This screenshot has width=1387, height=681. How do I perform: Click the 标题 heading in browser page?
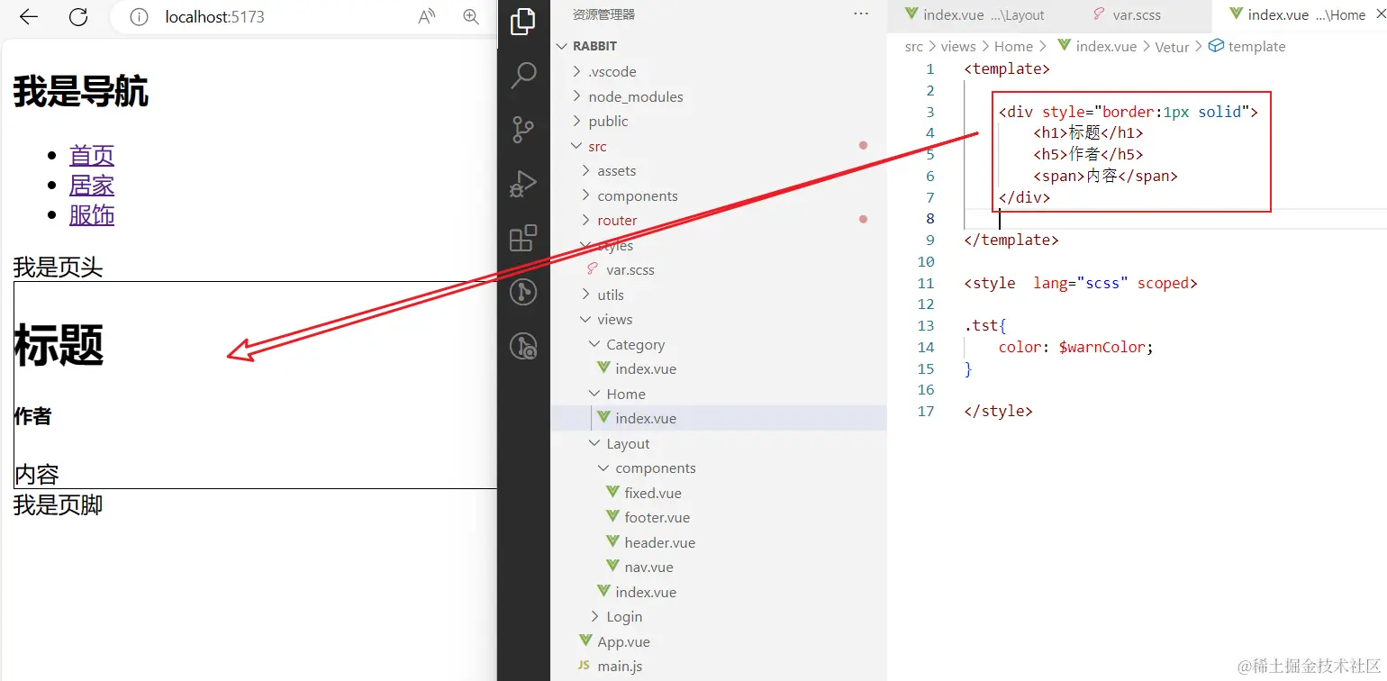pyautogui.click(x=59, y=345)
